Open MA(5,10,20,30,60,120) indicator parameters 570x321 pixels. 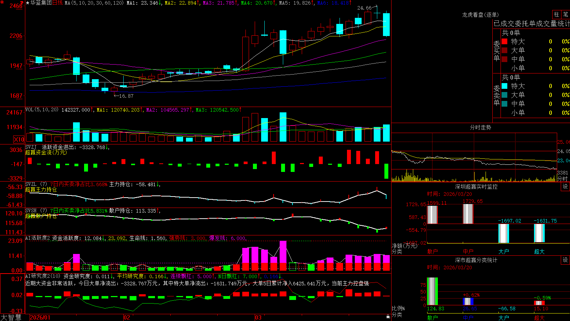tap(94, 3)
